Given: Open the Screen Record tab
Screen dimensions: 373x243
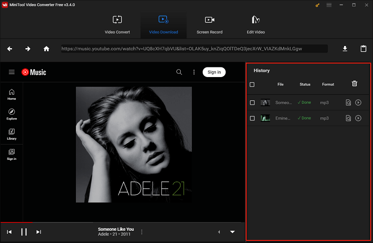Looking at the screenshot, I should (x=210, y=25).
